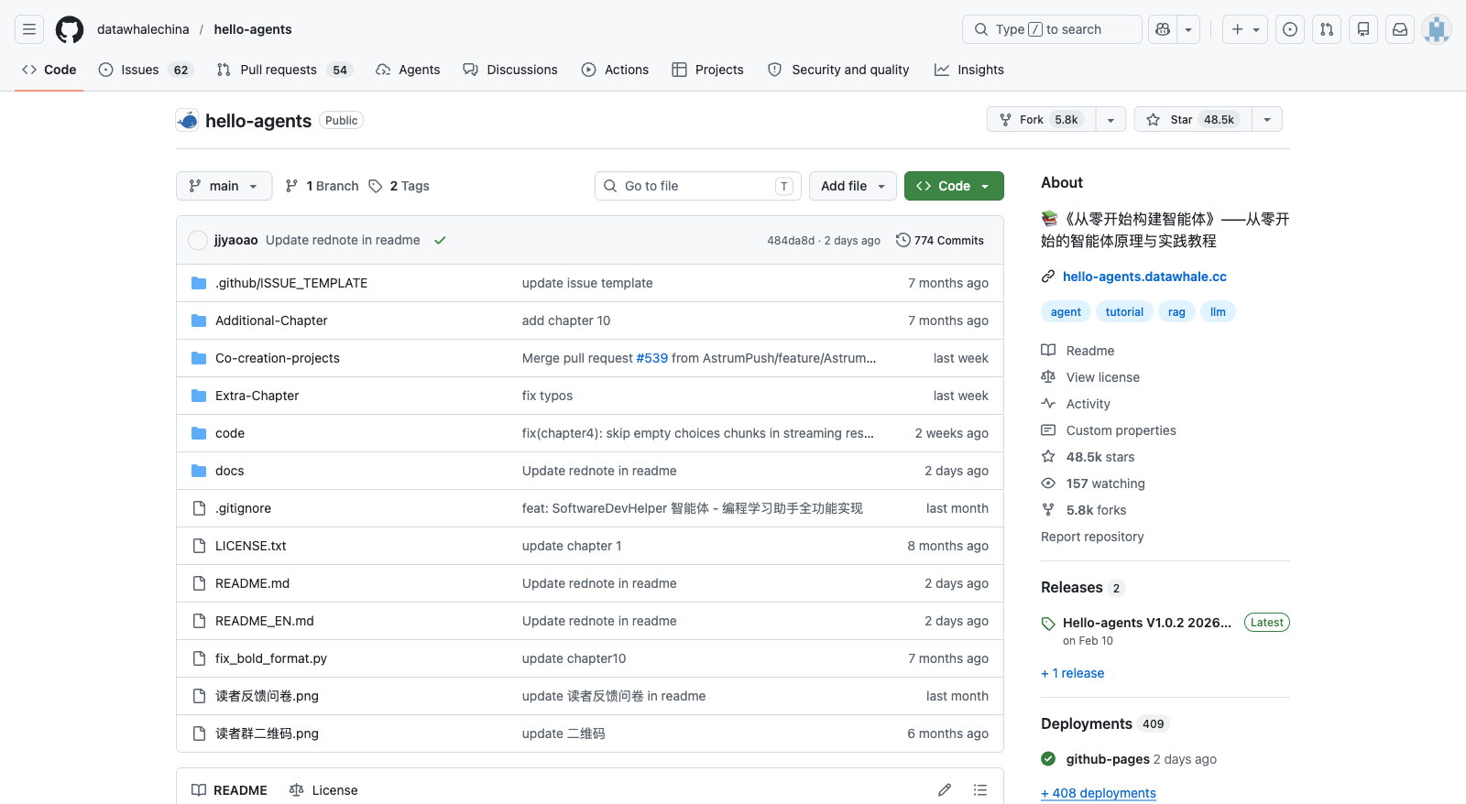This screenshot has height=804, width=1466.
Task: Select the tutorial topic tag
Action: click(1124, 312)
